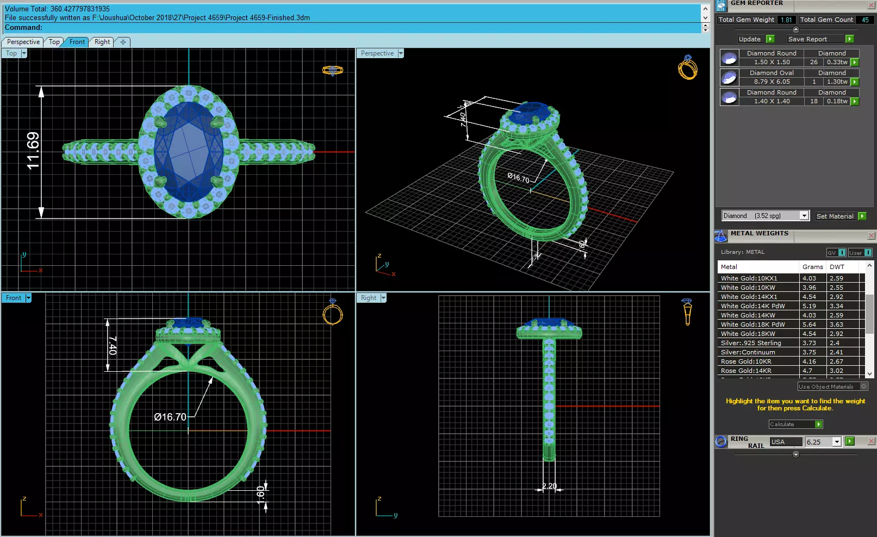Switch to the Perspective viewport tab

pyautogui.click(x=23, y=42)
